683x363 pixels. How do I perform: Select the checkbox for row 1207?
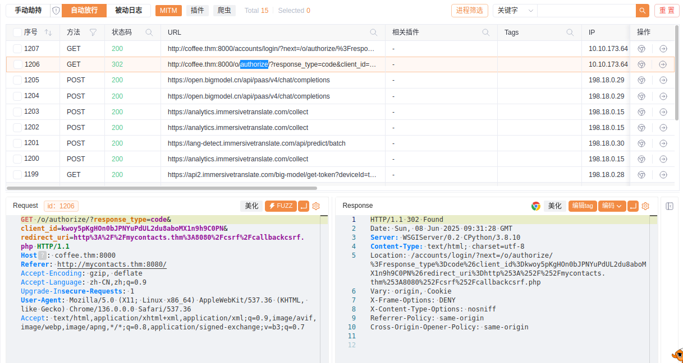point(17,49)
